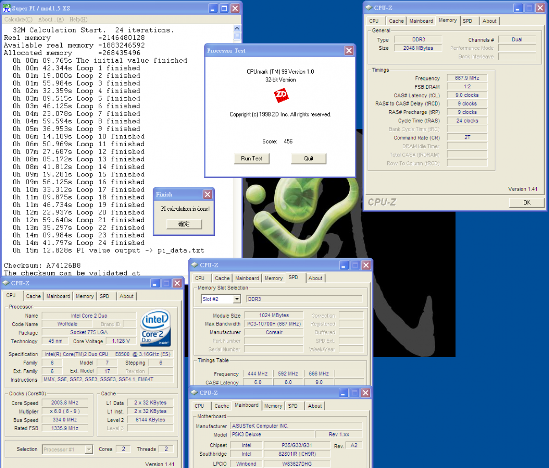This screenshot has height=468, width=549.
Task: Close the CPU-Z CPU window
Action: (x=177, y=283)
